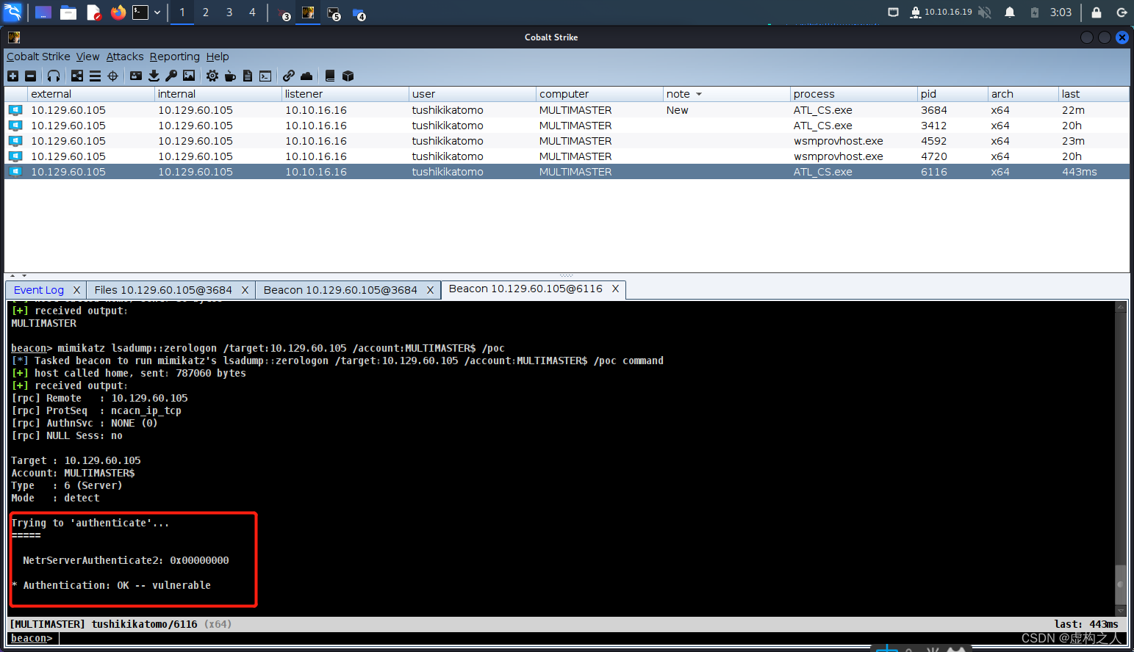Viewport: 1134px width, 652px height.
Task: Open Listeners via headphones icon
Action: [x=54, y=76]
